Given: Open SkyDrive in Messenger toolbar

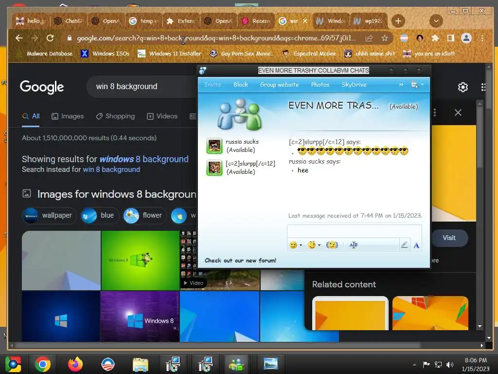Looking at the screenshot, I should [x=354, y=85].
